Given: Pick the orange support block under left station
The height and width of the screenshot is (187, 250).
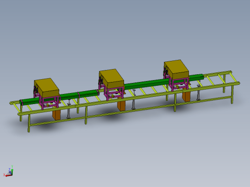Looking at the screenshot, I should [56, 115].
